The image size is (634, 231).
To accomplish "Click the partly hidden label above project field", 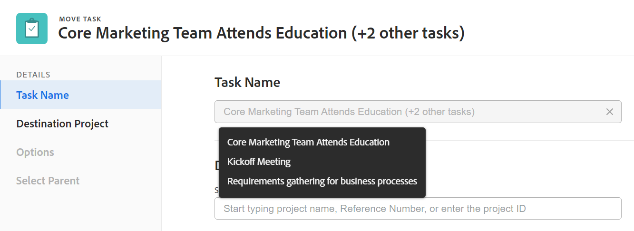I will tap(216, 191).
